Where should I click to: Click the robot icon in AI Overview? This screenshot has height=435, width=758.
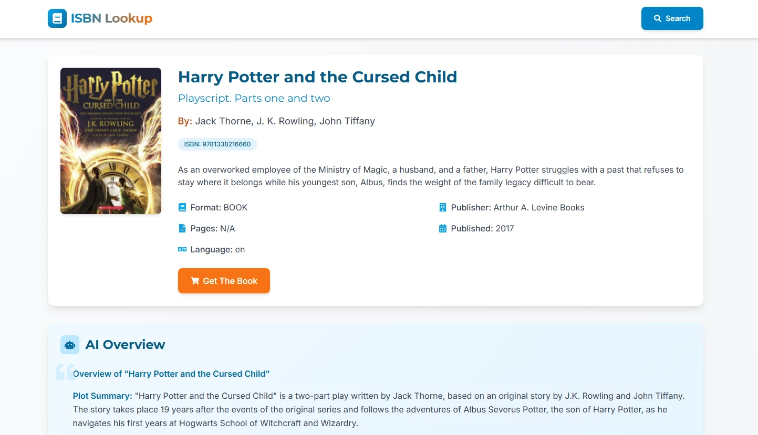pos(70,345)
